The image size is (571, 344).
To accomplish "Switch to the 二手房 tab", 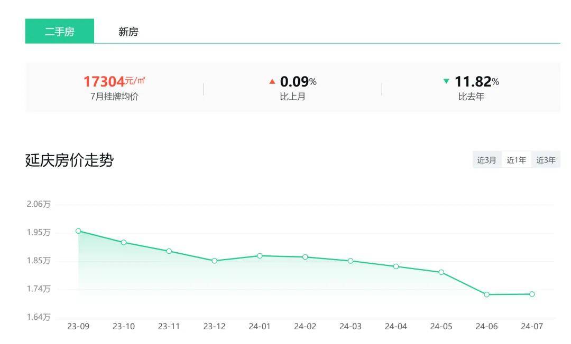I will click(x=59, y=32).
